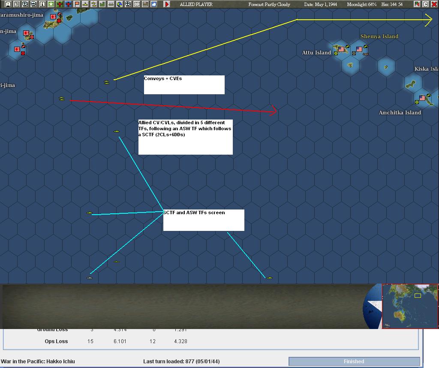Select the southwesternmost Japanese base flag
Screen dimensions: 439x368
pos(17,49)
